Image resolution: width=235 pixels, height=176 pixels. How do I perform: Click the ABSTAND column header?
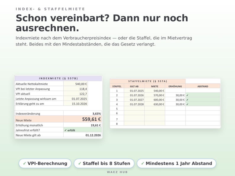(x=203, y=86)
